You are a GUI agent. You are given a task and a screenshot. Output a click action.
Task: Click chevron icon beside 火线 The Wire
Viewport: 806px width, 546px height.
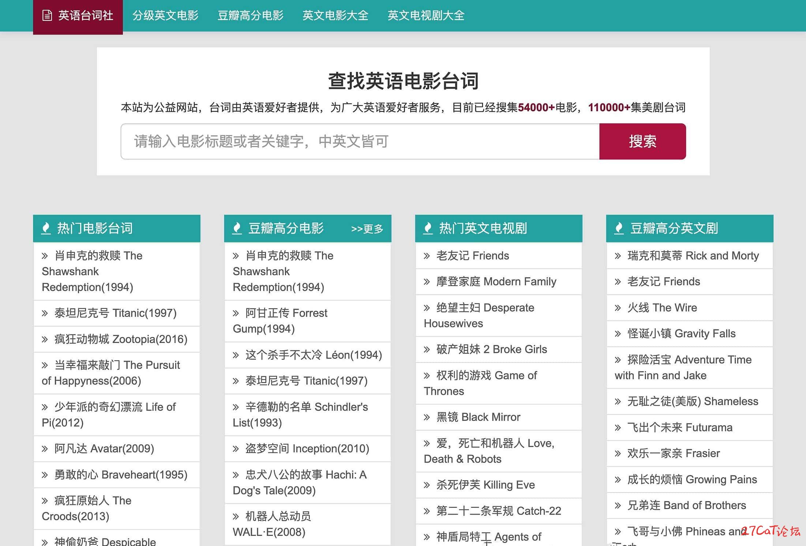tap(618, 308)
